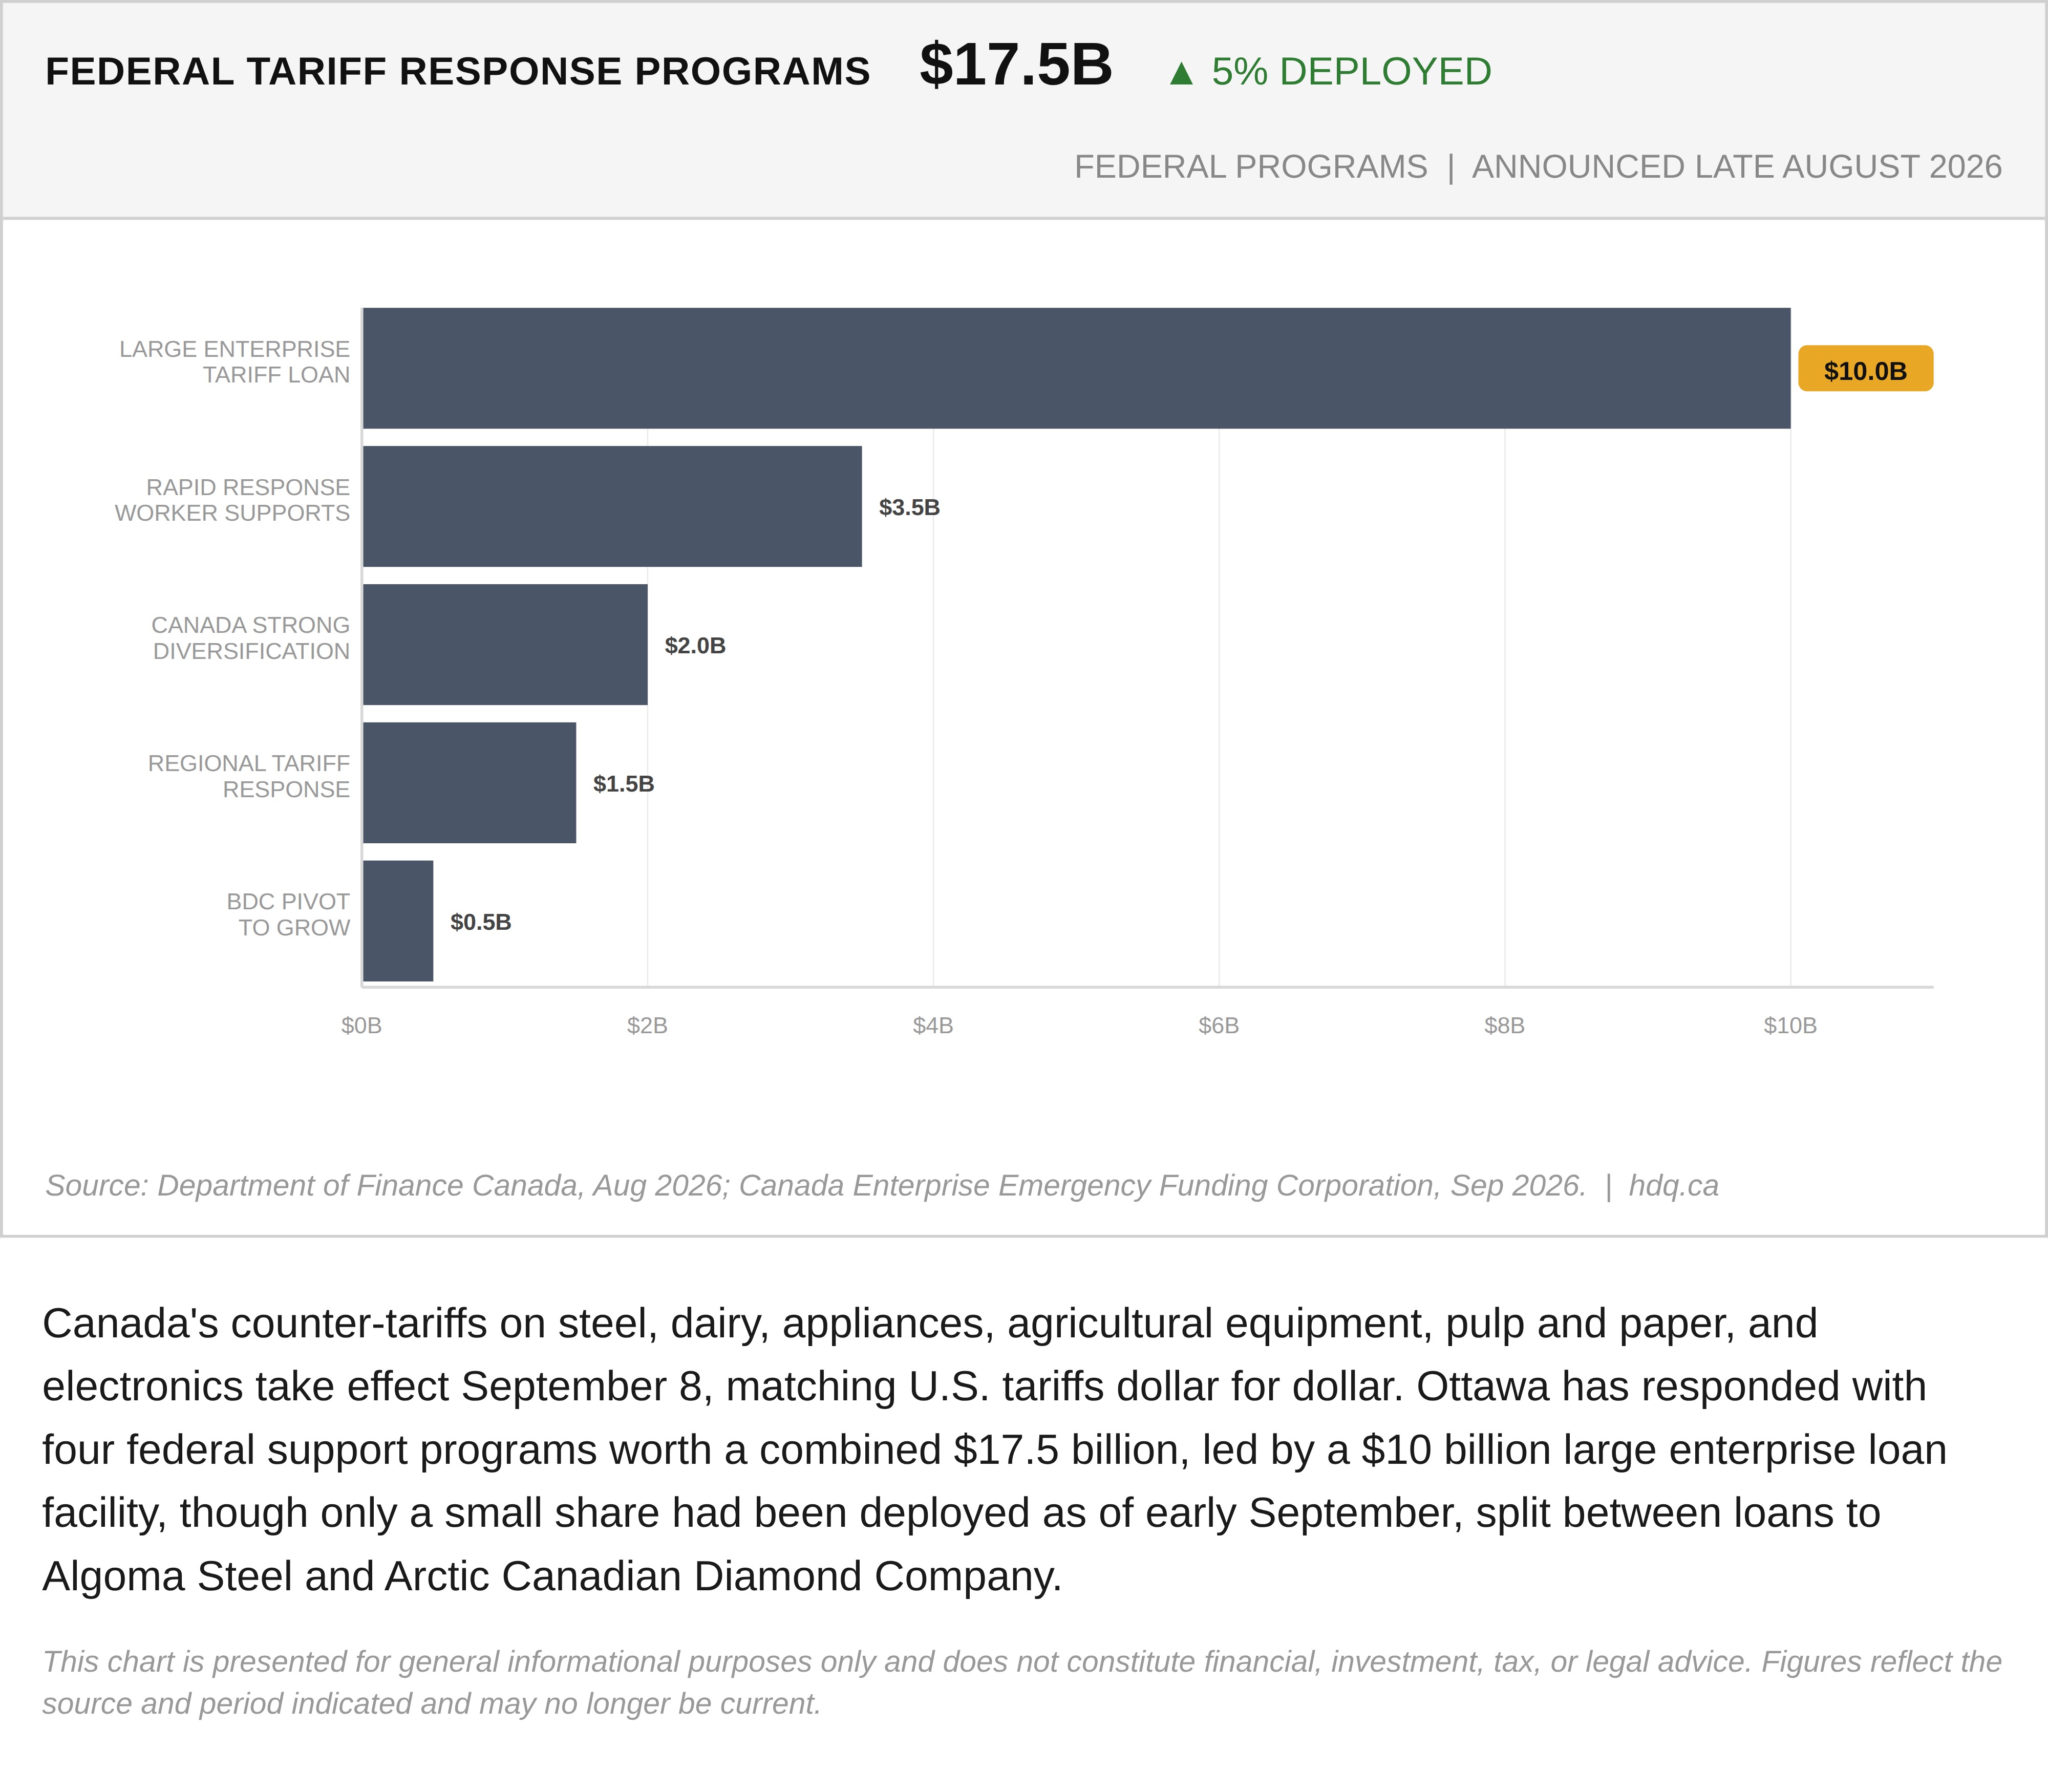
Task: Click the Announced Late August 2026 subtitle
Action: pos(1737,166)
